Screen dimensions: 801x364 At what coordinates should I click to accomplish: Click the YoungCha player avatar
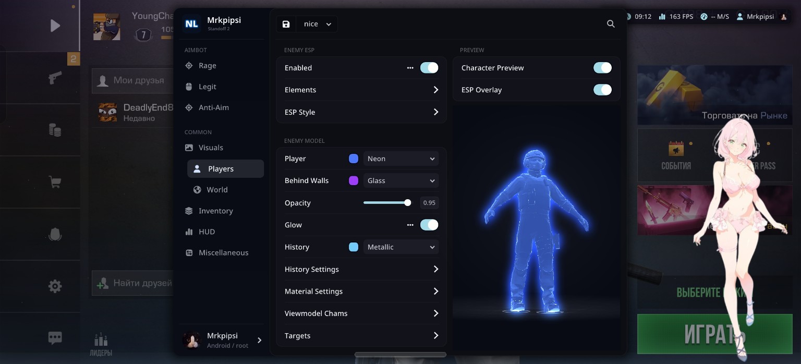click(x=107, y=27)
